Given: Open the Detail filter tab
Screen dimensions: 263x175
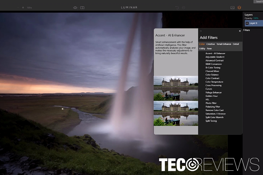Looking at the screenshot, I should [236, 44].
